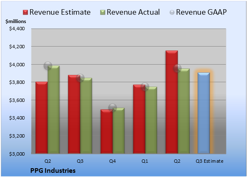Screen dimensions: 247x177
Task: Click the GAAP marker on the Q1 bars
Action: [145, 87]
